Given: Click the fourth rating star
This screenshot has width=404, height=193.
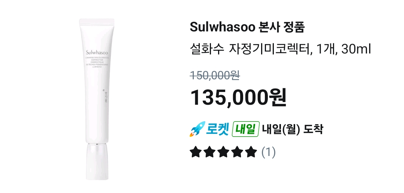Looking at the screenshot, I should tap(237, 152).
